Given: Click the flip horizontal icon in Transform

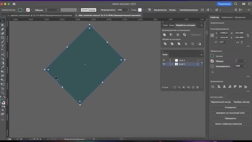Looking at the screenshot, I should (237, 42).
